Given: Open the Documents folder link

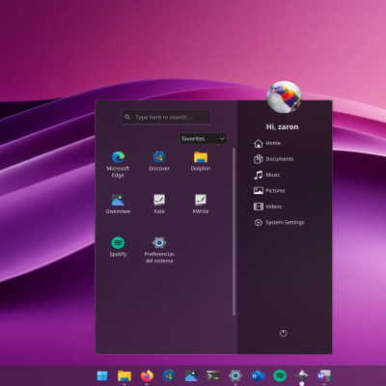Looking at the screenshot, I should point(273,159).
